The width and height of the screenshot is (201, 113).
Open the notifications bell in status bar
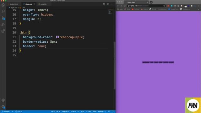point(113,112)
